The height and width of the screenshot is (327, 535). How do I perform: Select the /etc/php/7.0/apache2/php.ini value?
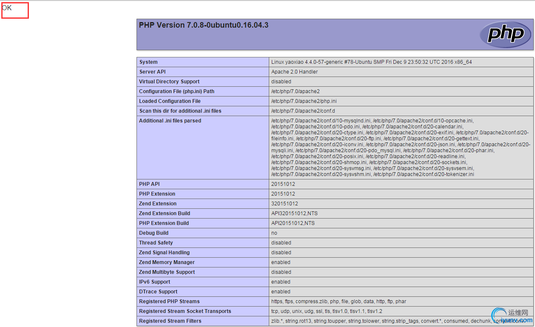(304, 101)
